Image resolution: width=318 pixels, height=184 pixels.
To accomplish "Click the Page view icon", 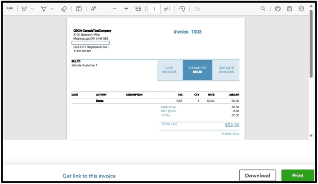I will pyautogui.click(x=197, y=9).
